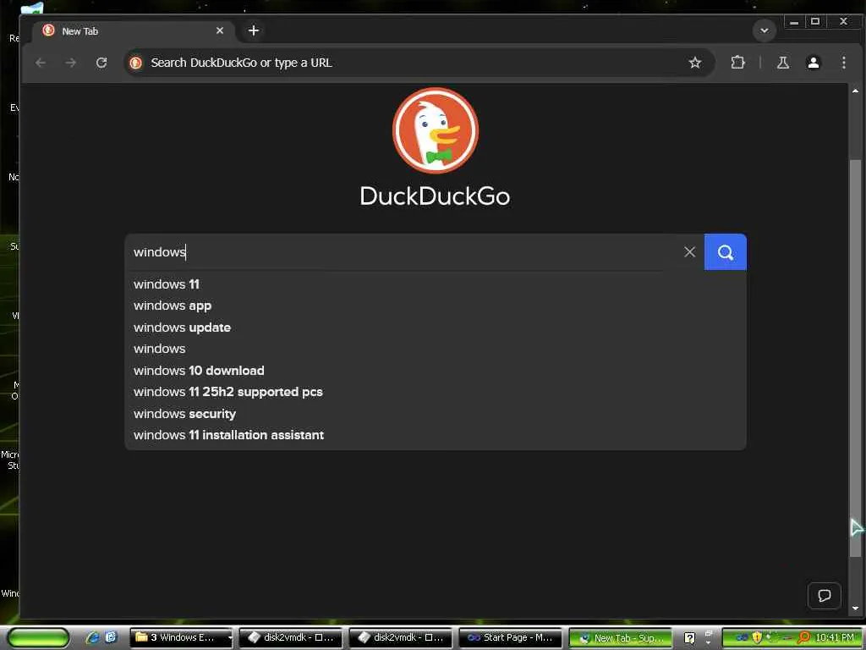
Task: Choose suggestion "windows 11"
Action: (x=436, y=284)
